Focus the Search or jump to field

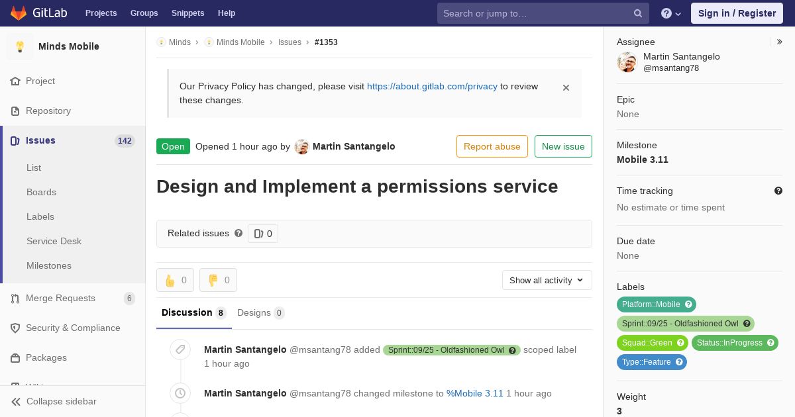543,13
